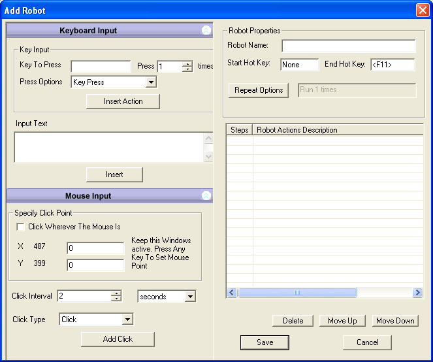The height and width of the screenshot is (362, 433).
Task: Increase the Click Interval using up arrow
Action: [116, 293]
